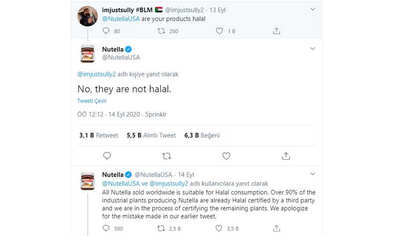394x236 pixels.
Task: Retweet imjustsully's tweet with 260 retweets
Action: pyautogui.click(x=161, y=31)
